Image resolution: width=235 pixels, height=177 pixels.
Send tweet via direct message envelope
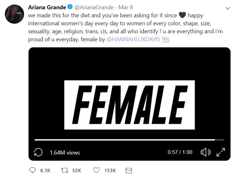click(x=129, y=170)
